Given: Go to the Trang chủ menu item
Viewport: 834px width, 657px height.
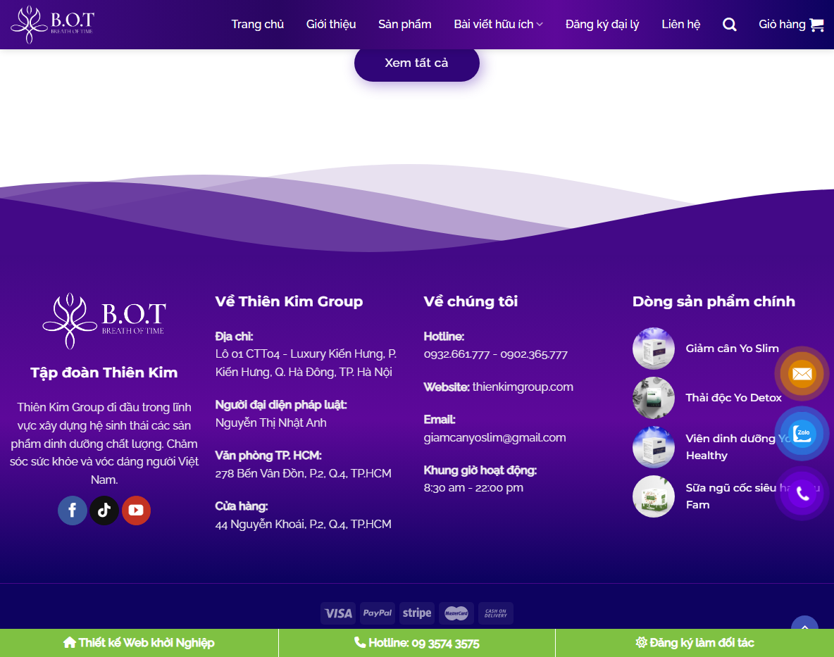Looking at the screenshot, I should pos(258,25).
